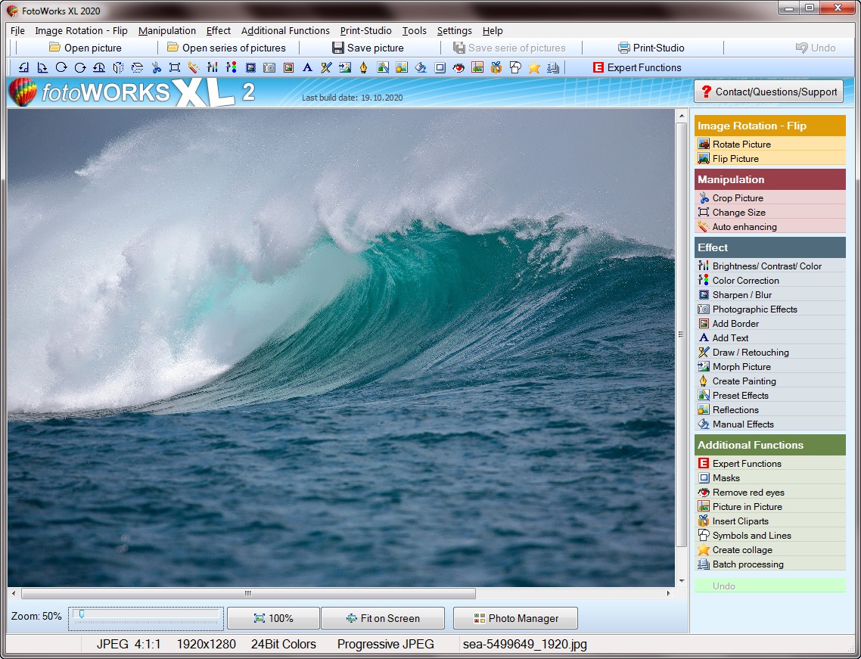This screenshot has height=659, width=861.
Task: Open Batch processing in side panel
Action: (748, 564)
